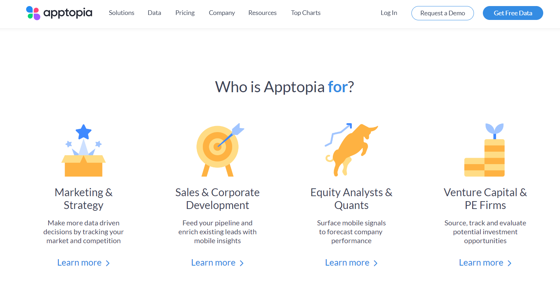Open the Solutions menu
The image size is (560, 293).
point(121,13)
